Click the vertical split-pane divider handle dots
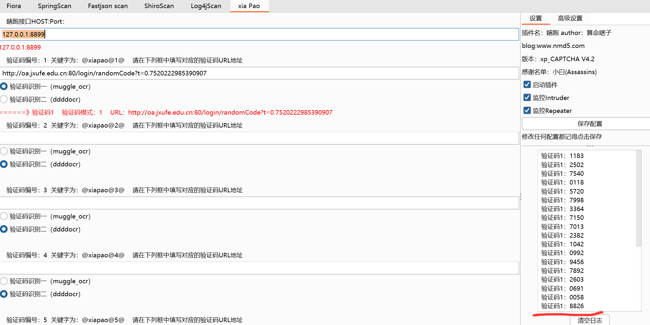Screen dimensions: 650x325 click(521, 197)
